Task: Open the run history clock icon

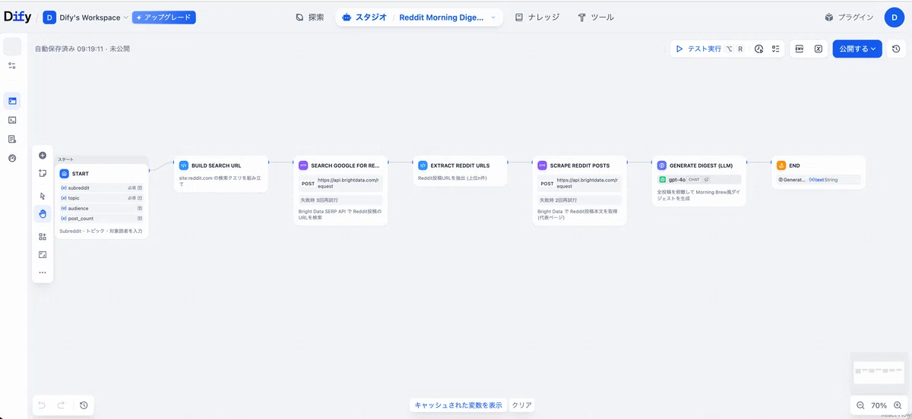Action: tap(758, 49)
